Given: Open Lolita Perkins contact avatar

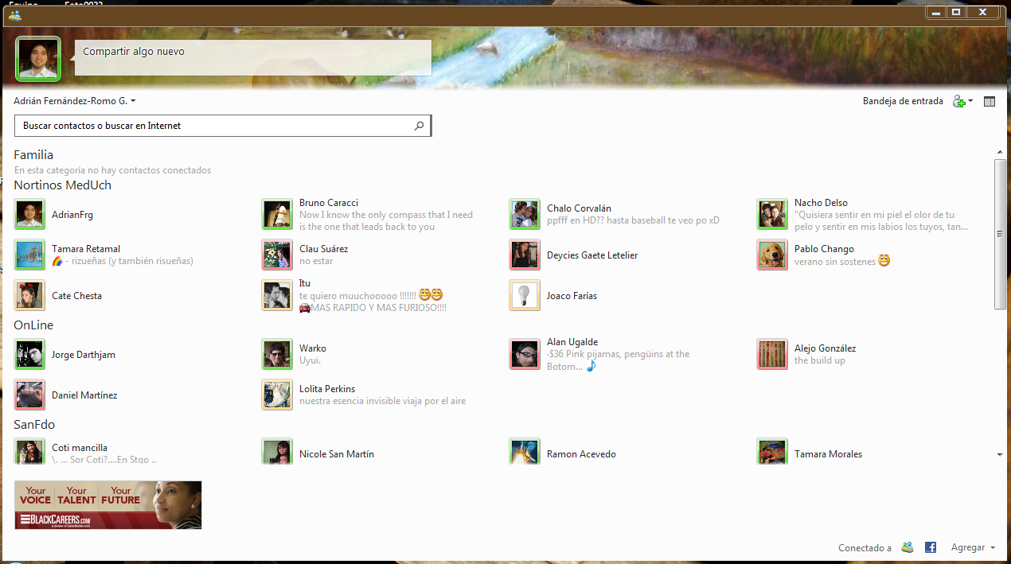Looking at the screenshot, I should pyautogui.click(x=277, y=395).
